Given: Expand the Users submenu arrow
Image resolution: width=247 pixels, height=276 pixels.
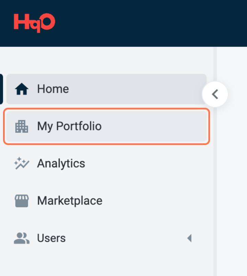Looking at the screenshot, I should coord(189,238).
